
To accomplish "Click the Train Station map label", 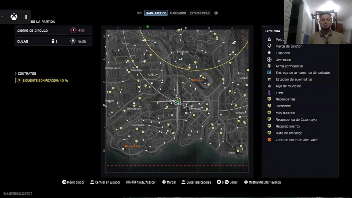I will coord(134,109).
